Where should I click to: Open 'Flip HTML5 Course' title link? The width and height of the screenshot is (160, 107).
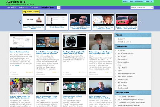click(x=47, y=97)
